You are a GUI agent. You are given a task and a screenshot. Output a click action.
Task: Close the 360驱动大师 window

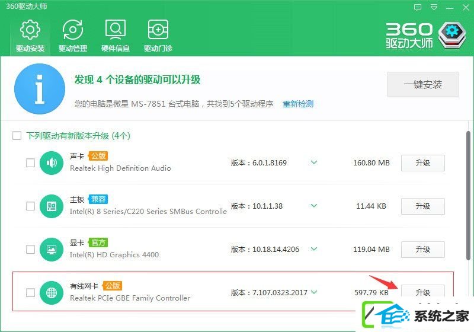pos(466,8)
